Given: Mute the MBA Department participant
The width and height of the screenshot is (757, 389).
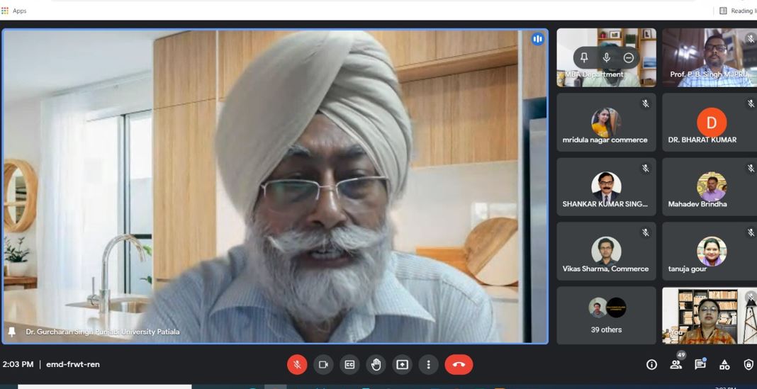Looking at the screenshot, I should [x=606, y=57].
